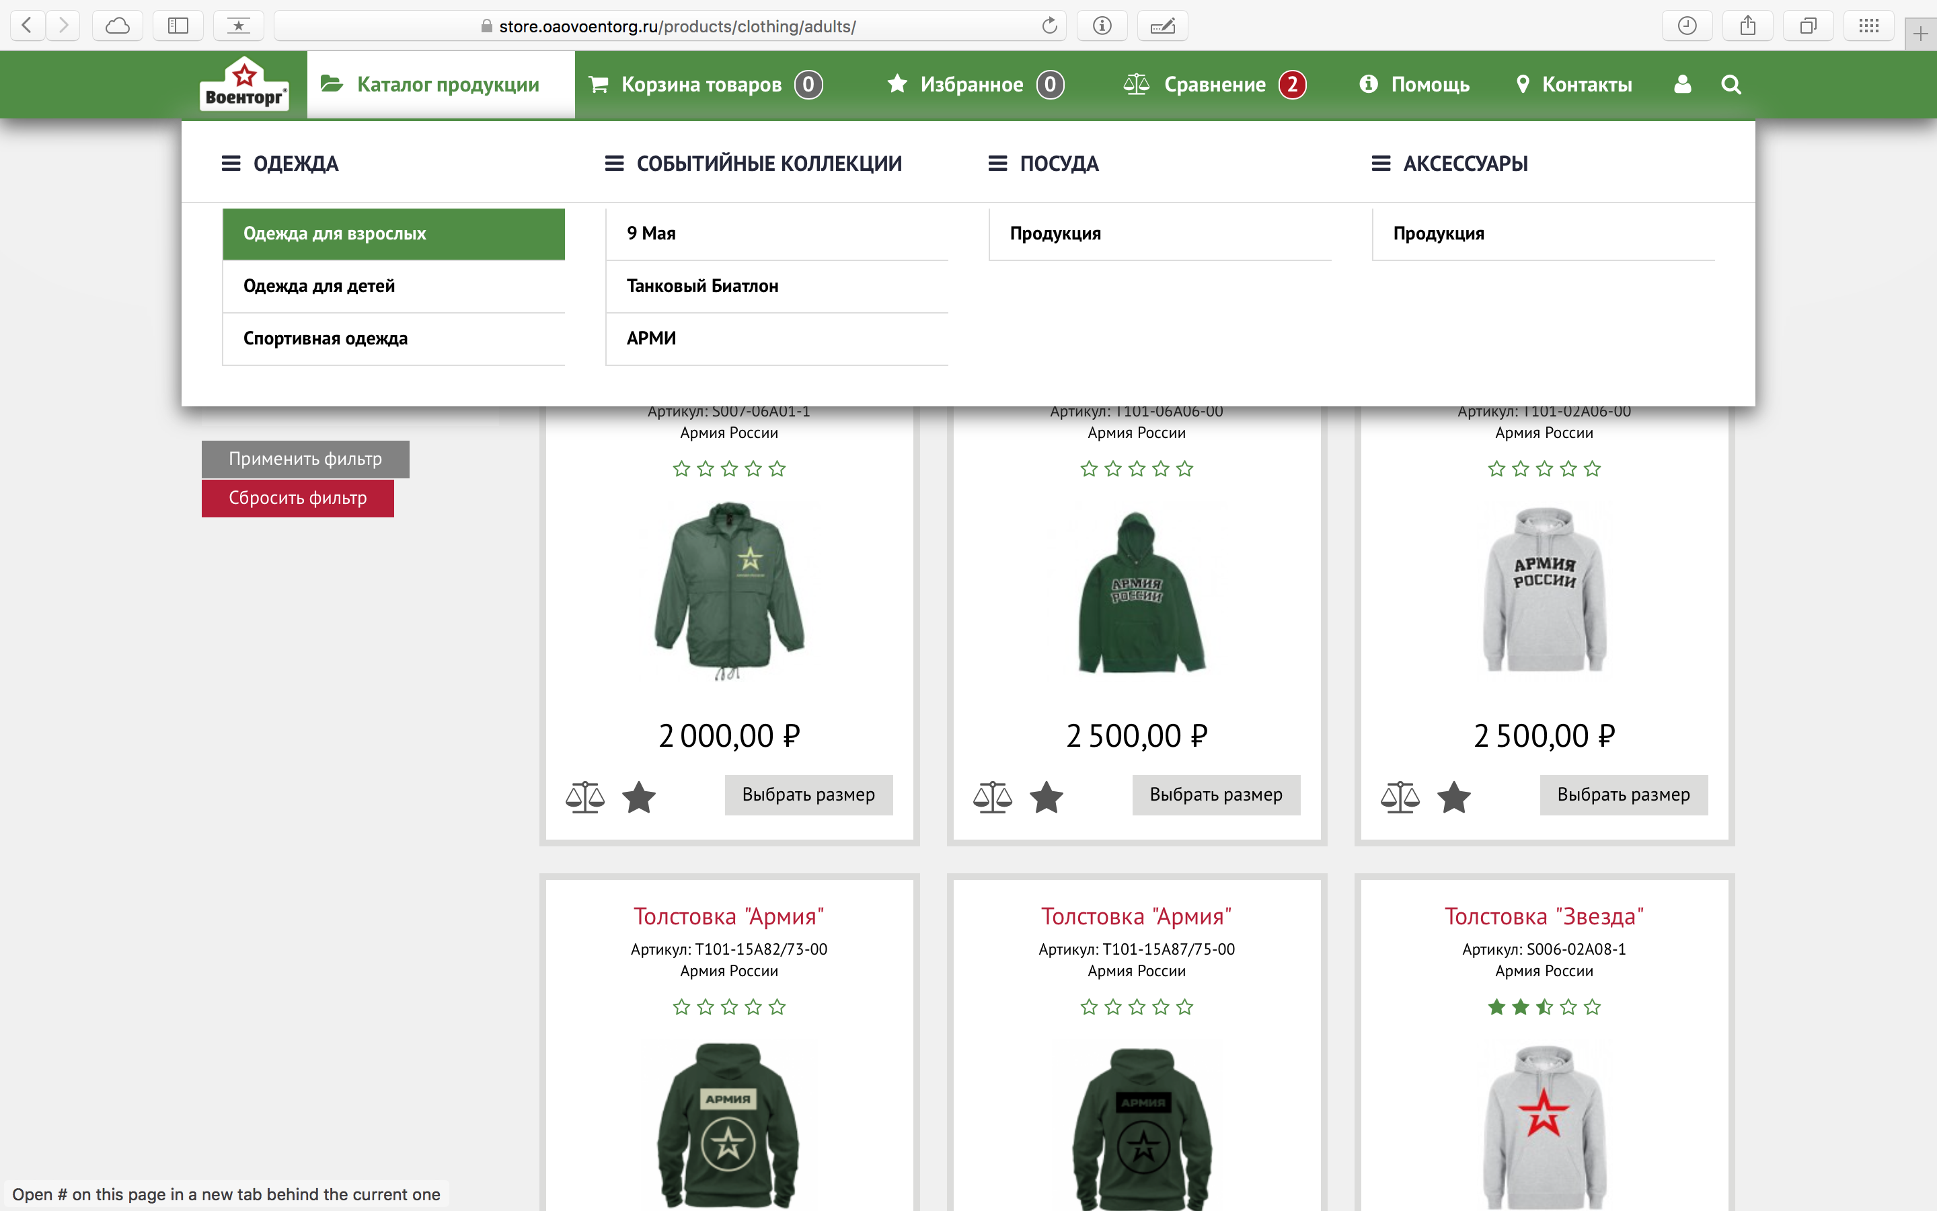Click the info circle toolbar icon
This screenshot has width=1937, height=1211.
click(1102, 26)
